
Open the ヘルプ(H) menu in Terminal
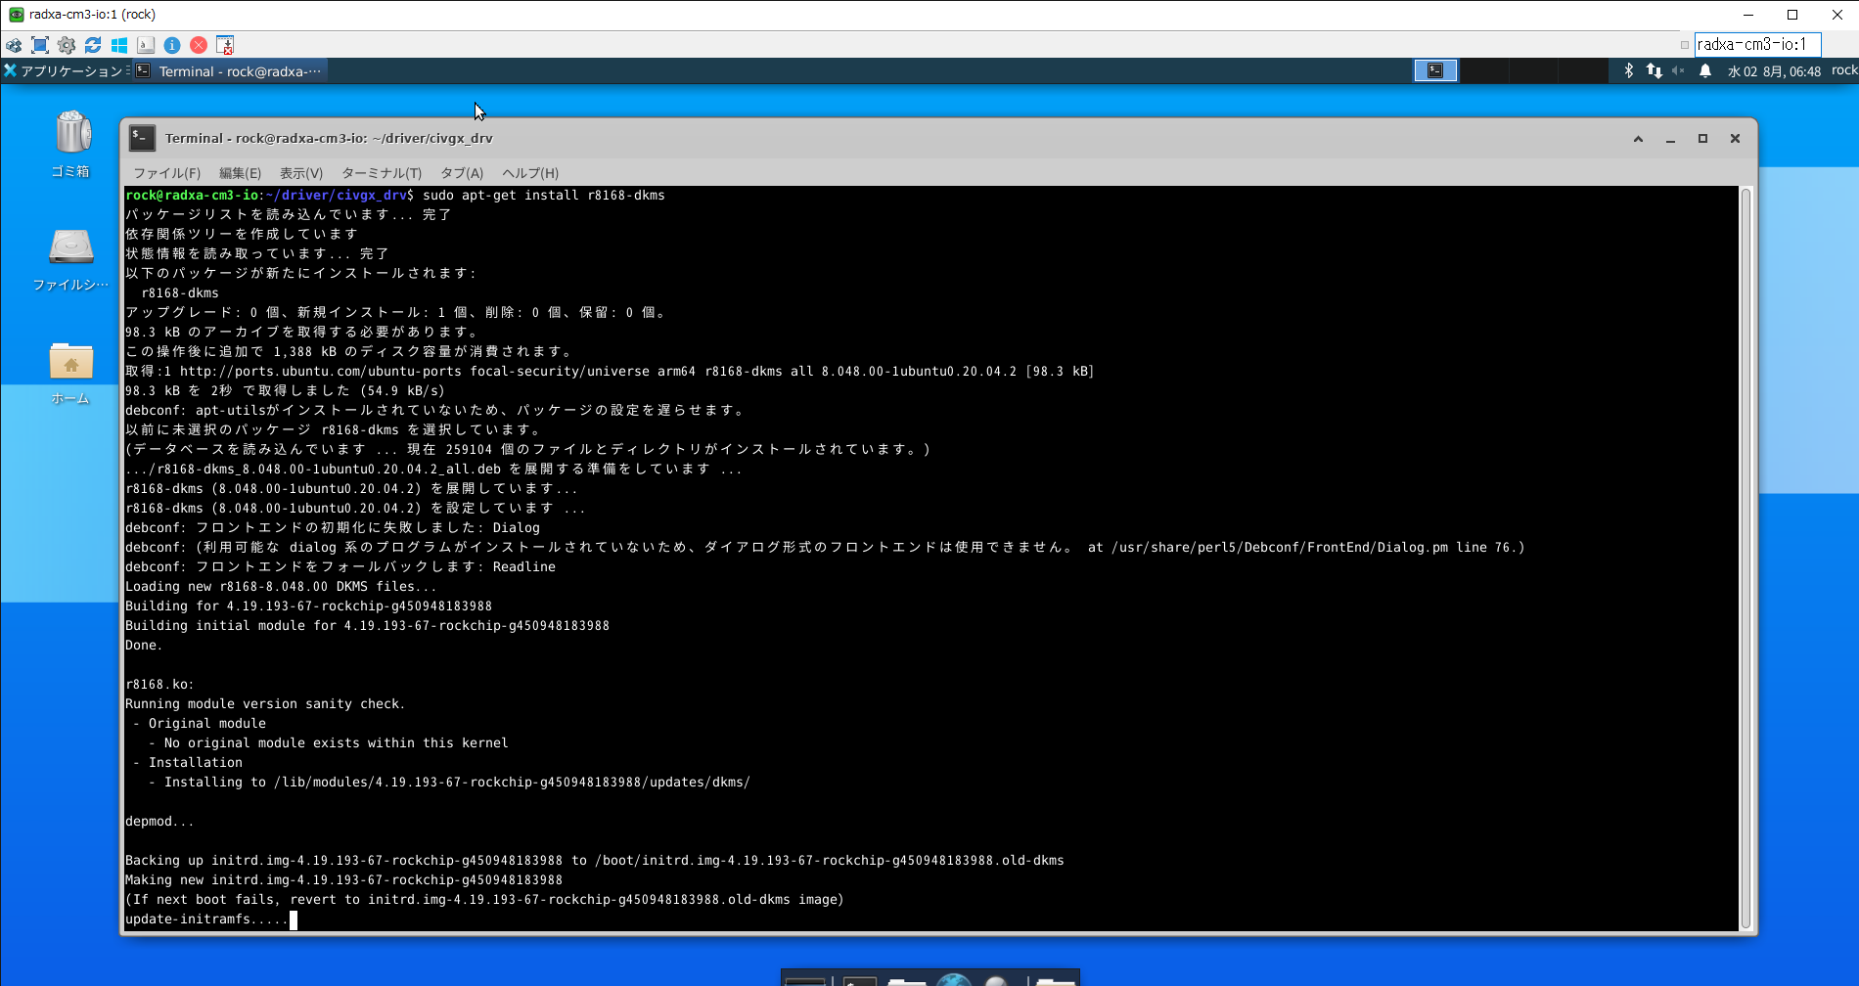tap(530, 173)
